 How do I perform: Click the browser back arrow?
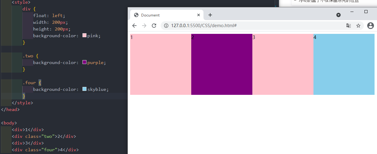pyautogui.click(x=134, y=26)
